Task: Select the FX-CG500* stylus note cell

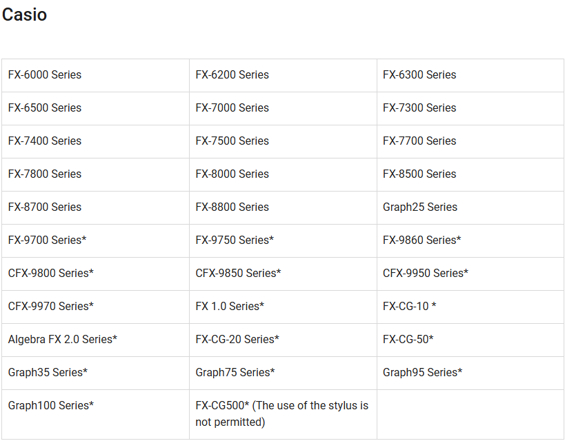Action: pyautogui.click(x=281, y=413)
